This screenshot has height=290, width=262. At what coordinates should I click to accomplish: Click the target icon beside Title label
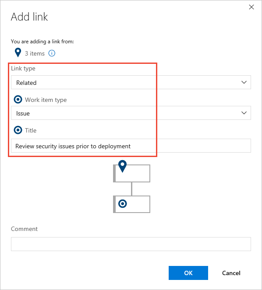coord(18,130)
